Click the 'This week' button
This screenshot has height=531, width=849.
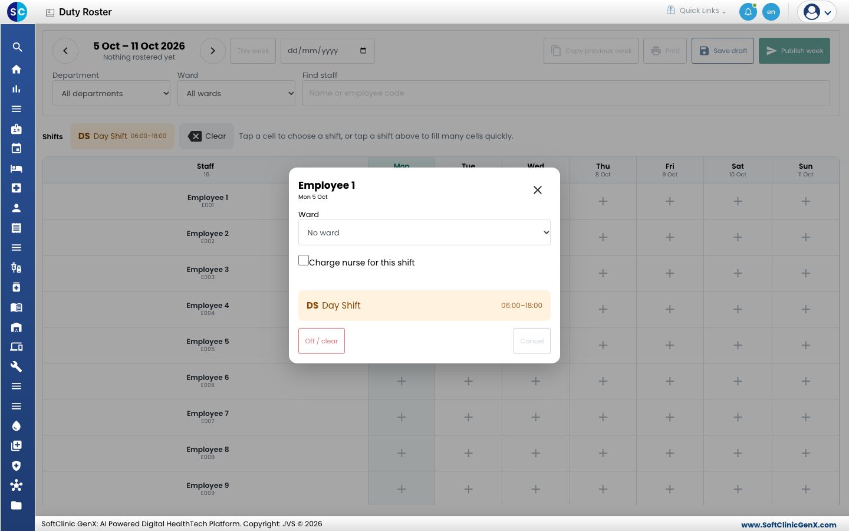[x=253, y=51]
